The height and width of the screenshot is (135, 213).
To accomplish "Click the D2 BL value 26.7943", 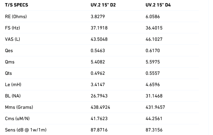I will pos(99,96).
